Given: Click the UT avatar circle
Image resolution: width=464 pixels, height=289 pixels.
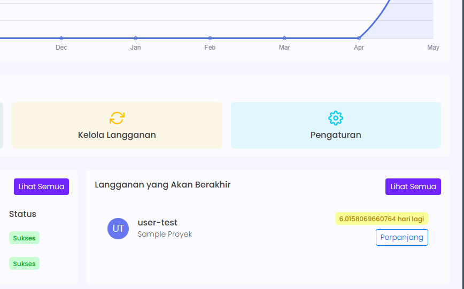Looking at the screenshot, I should (118, 229).
